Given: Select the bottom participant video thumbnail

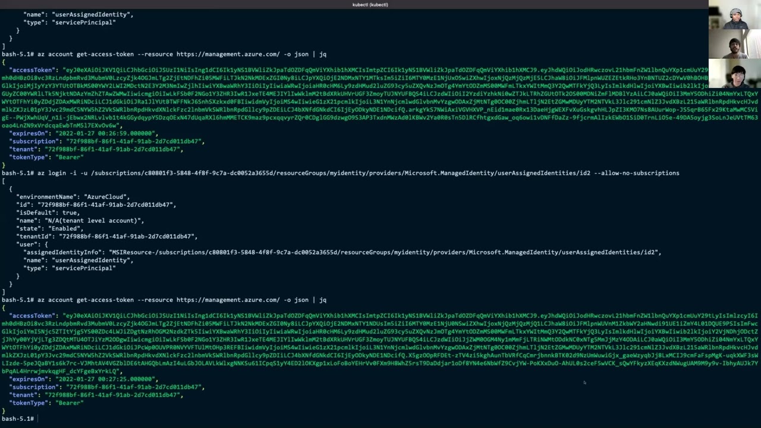Looking at the screenshot, I should pyautogui.click(x=735, y=74).
